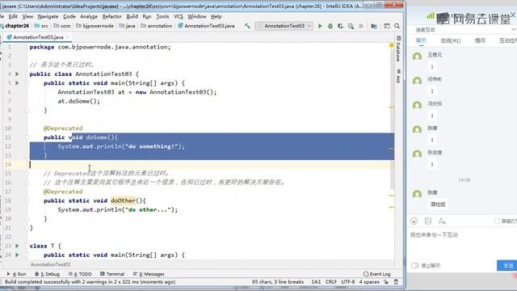Run AnnotationTest03 with green play button

click(x=320, y=26)
